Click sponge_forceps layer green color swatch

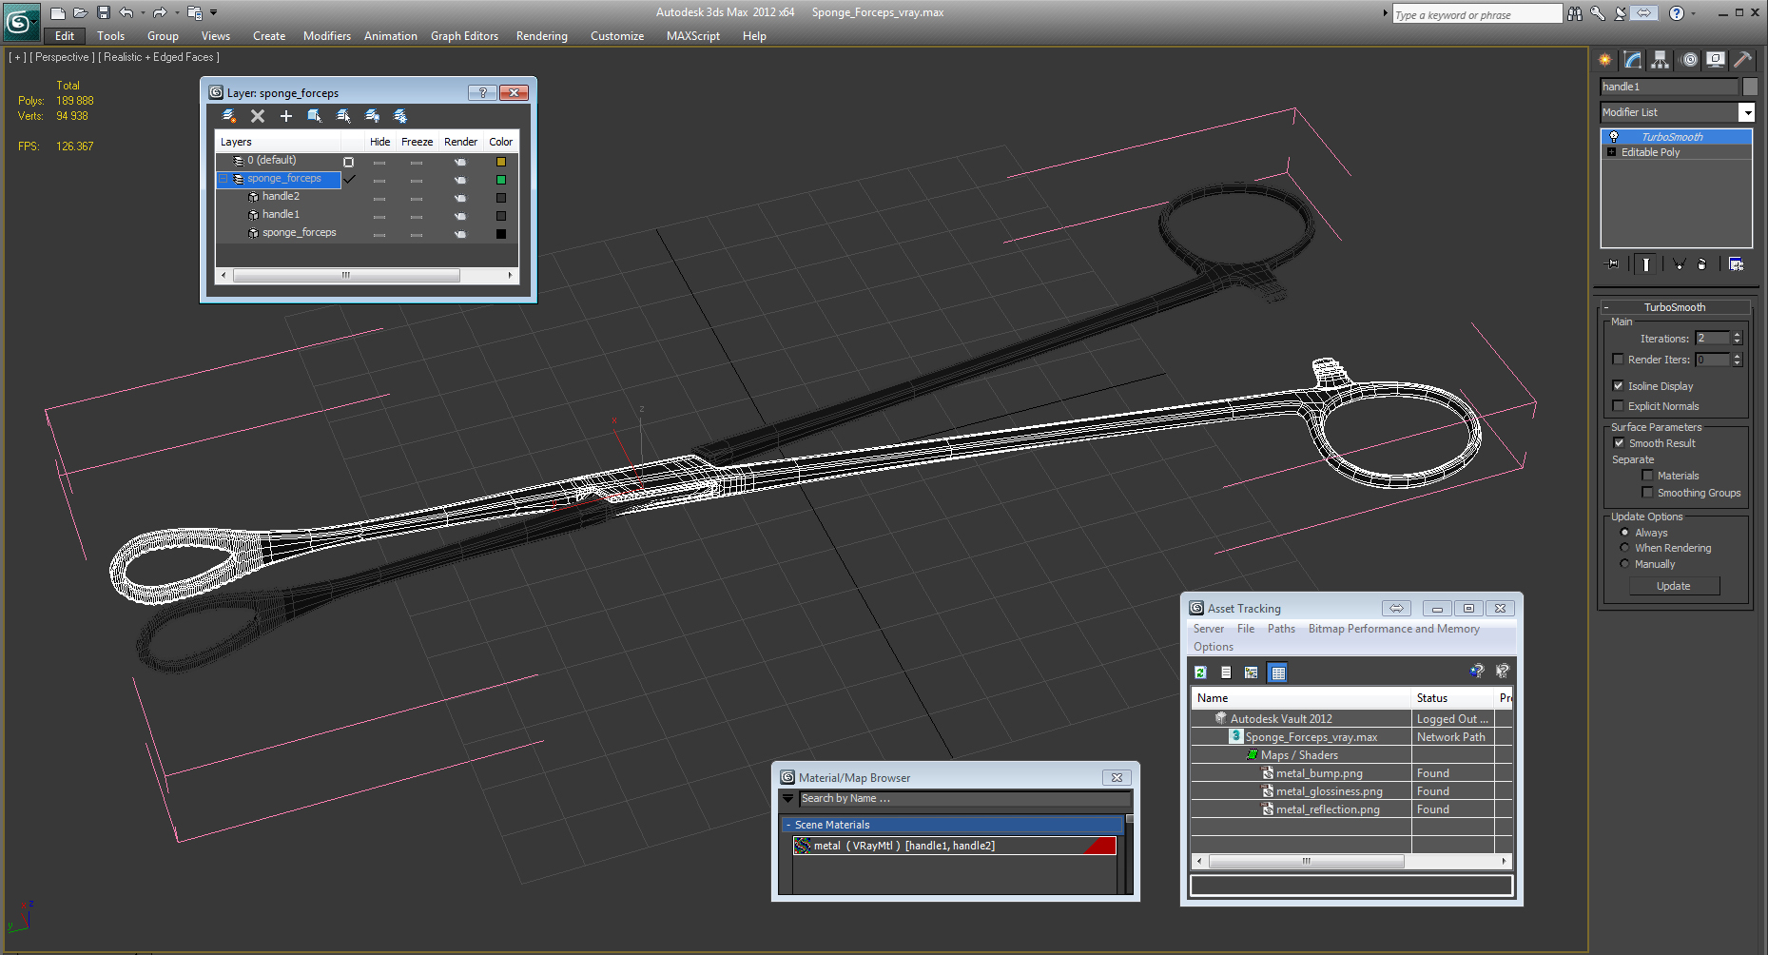(x=501, y=180)
